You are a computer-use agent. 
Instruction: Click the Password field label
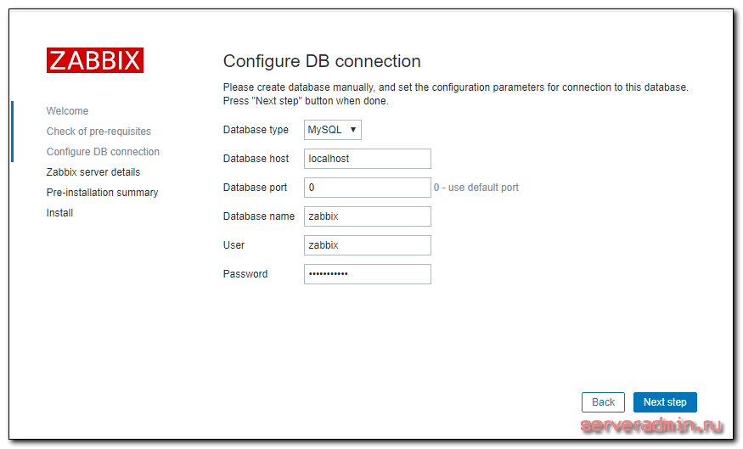click(x=245, y=274)
